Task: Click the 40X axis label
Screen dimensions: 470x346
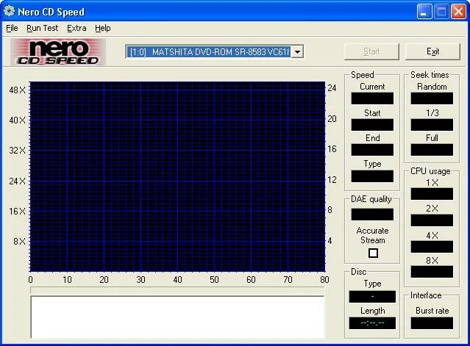Action: coord(18,120)
